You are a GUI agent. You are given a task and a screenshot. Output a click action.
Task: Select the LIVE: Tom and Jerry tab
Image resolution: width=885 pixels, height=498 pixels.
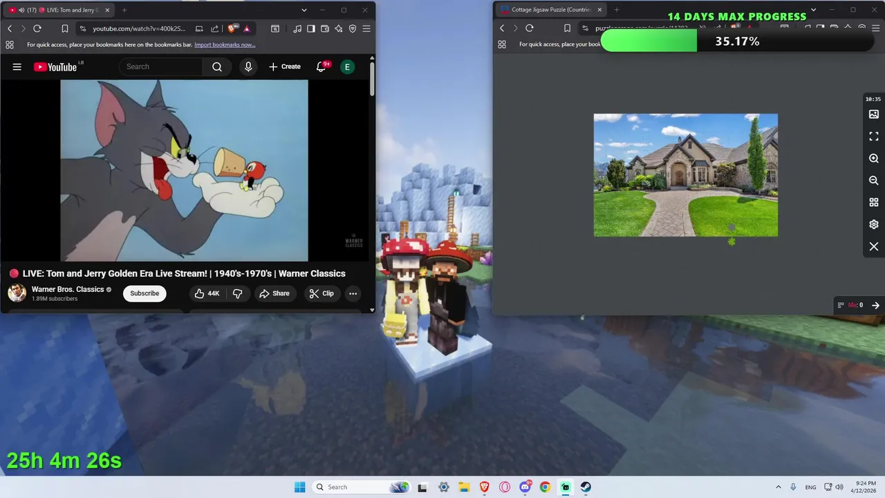coord(59,10)
